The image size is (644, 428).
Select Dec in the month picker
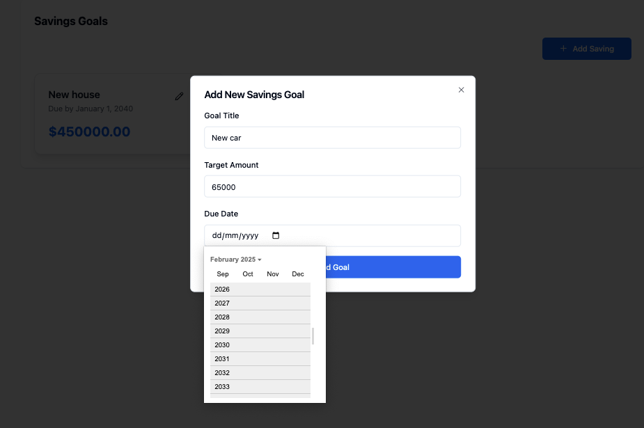[297, 274]
